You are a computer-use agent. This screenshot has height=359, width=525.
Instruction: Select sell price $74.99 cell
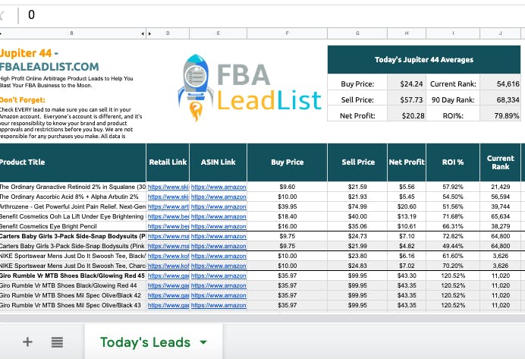click(x=357, y=206)
